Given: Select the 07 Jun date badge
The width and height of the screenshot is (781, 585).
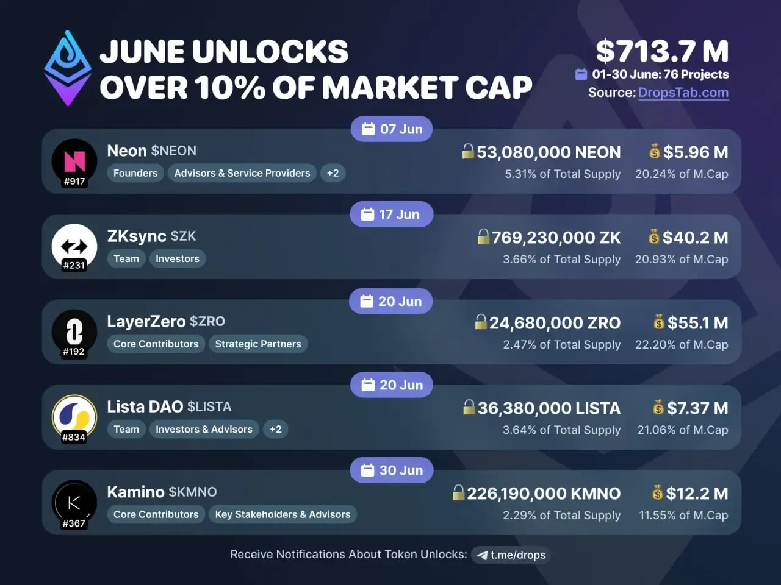Looking at the screenshot, I should tap(392, 129).
